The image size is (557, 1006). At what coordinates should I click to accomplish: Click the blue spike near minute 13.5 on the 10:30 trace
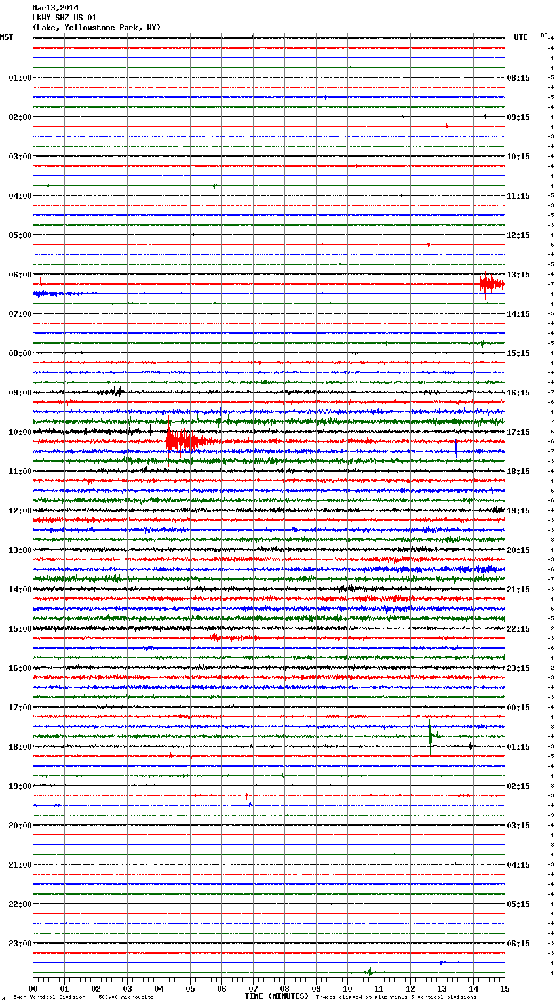456,450
